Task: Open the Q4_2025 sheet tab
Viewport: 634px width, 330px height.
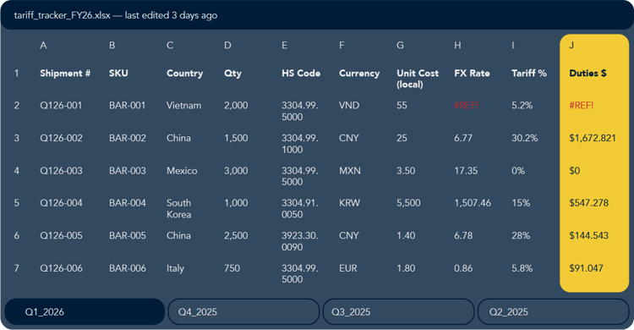Action: [243, 311]
